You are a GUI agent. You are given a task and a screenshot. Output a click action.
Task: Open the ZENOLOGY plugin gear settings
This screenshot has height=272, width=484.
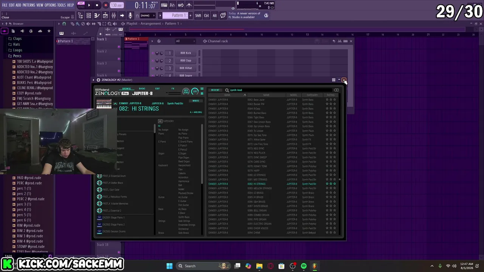[98, 80]
